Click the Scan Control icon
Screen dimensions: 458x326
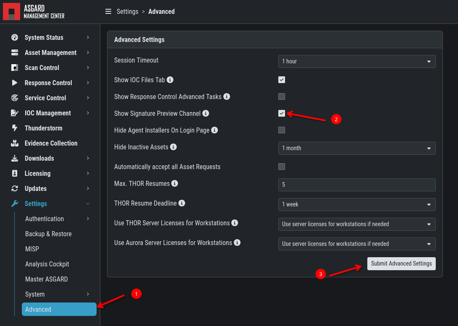tap(15, 68)
